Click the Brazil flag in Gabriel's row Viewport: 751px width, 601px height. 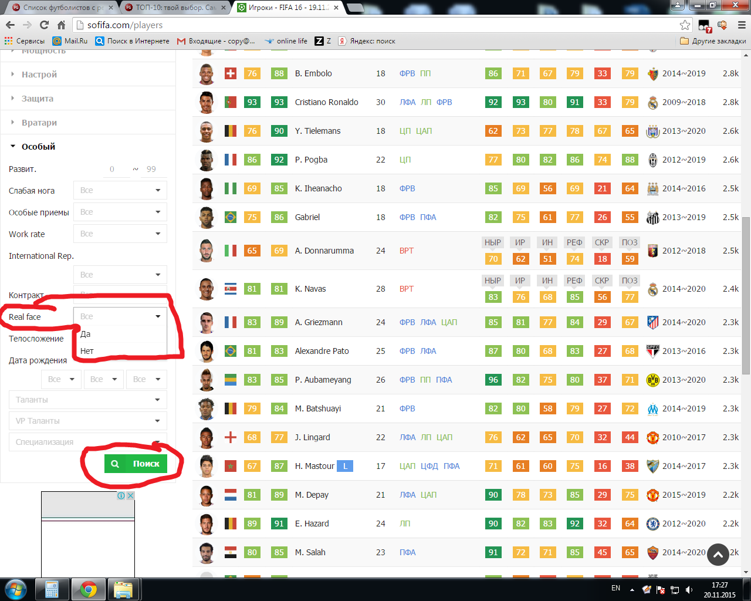pyautogui.click(x=231, y=217)
